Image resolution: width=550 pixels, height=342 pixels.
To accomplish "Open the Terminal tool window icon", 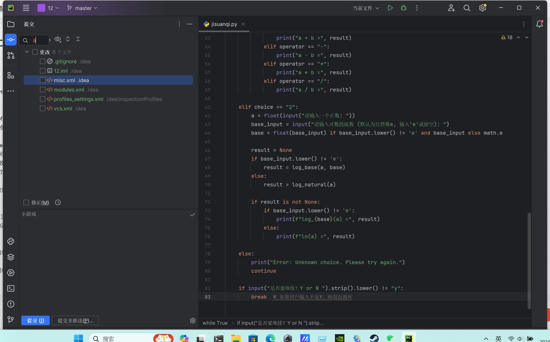I will (11, 288).
